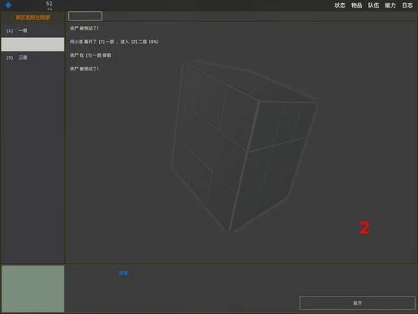The height and width of the screenshot is (314, 418).
Task: Click the 离开 leave button
Action: [x=357, y=303]
